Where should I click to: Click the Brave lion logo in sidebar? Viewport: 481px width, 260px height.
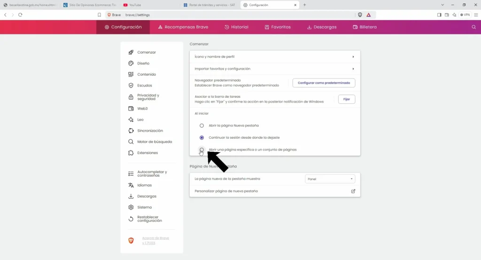tap(131, 240)
